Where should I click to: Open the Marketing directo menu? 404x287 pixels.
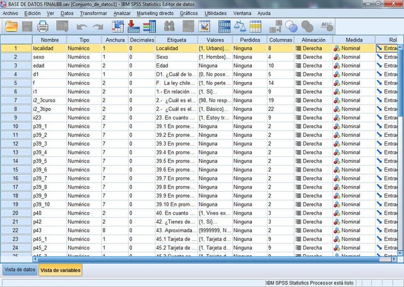click(155, 13)
